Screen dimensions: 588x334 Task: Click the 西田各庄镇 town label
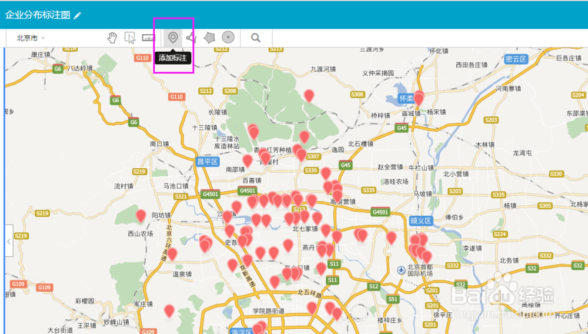click(472, 65)
